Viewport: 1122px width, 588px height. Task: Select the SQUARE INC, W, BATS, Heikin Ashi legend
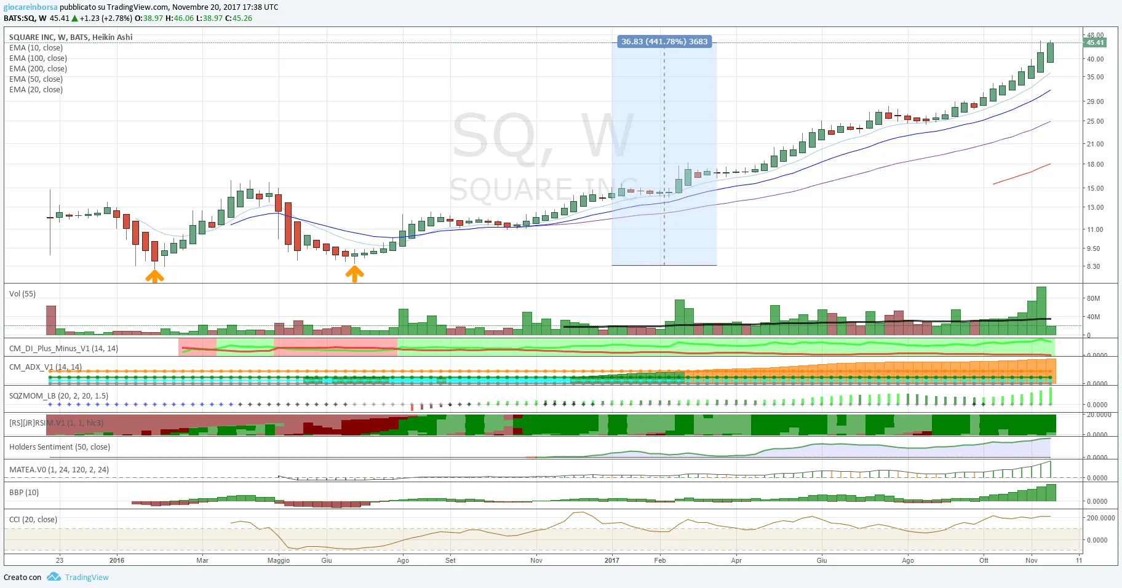pyautogui.click(x=71, y=38)
